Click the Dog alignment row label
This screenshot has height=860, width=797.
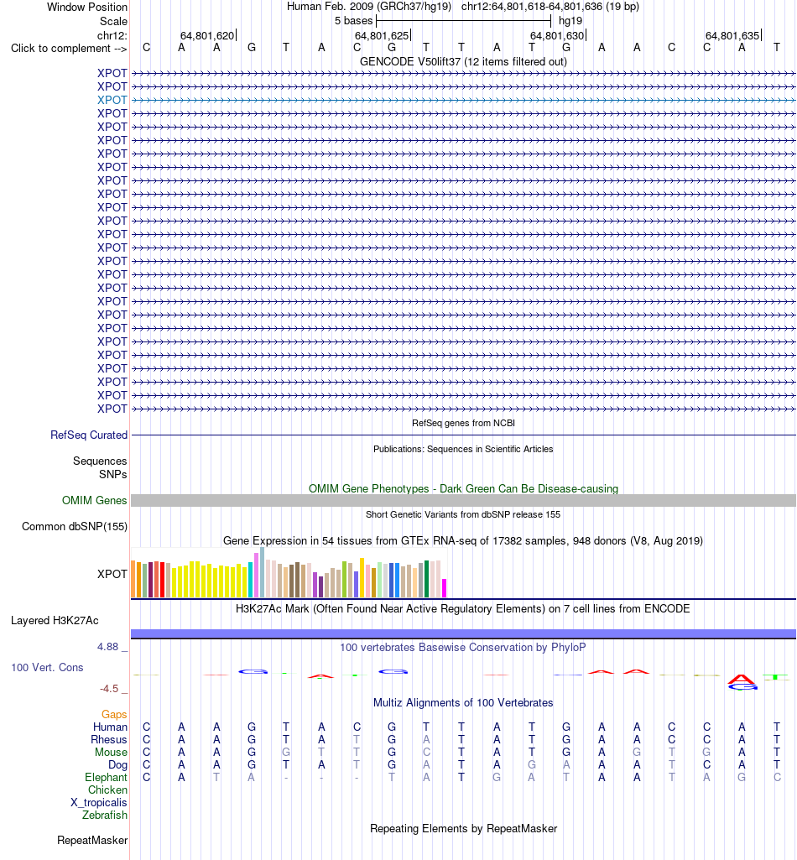pyautogui.click(x=117, y=764)
